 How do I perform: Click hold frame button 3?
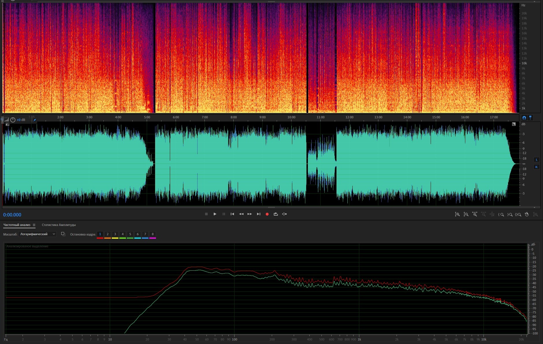click(115, 234)
